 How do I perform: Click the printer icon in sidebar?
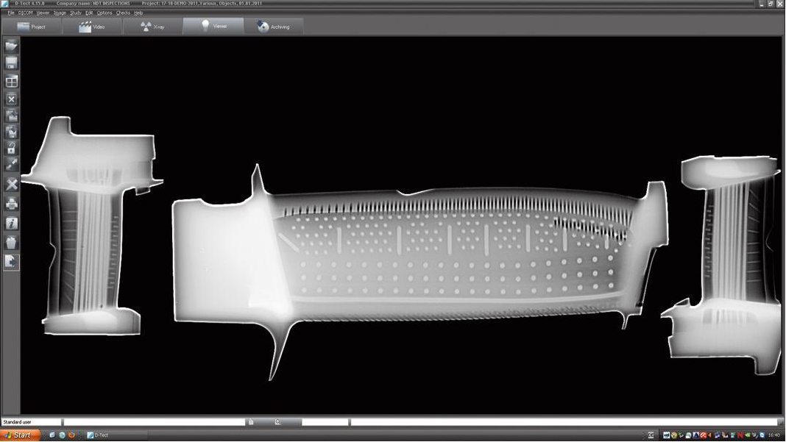click(x=11, y=204)
